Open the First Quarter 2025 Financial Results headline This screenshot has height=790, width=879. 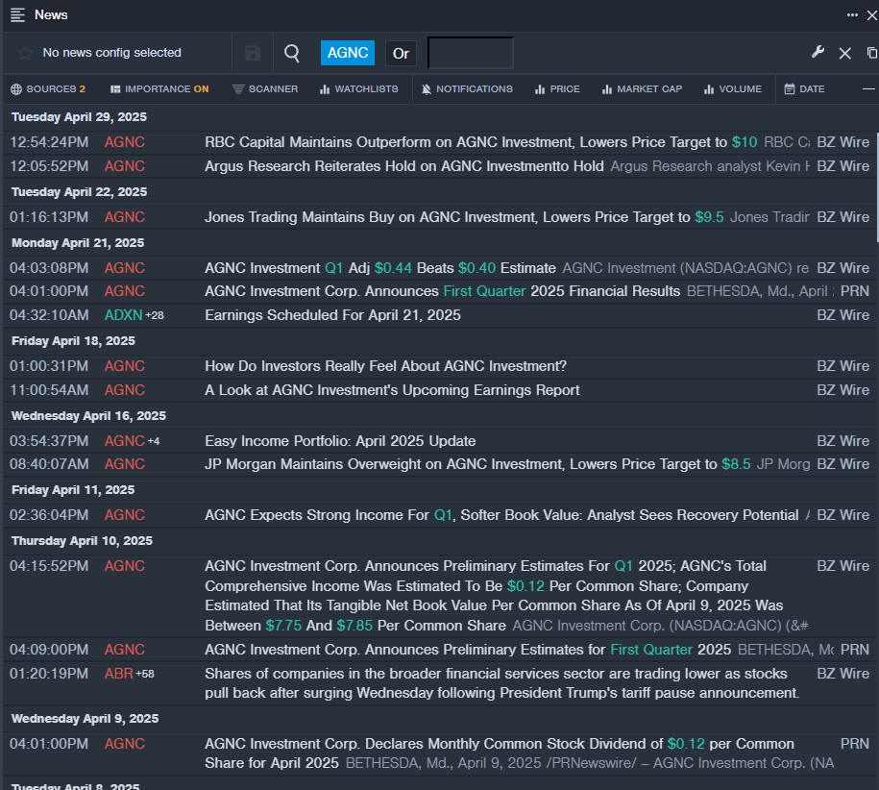pos(442,291)
